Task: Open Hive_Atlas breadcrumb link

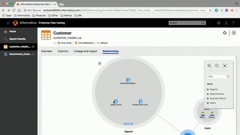Action: click(66, 43)
